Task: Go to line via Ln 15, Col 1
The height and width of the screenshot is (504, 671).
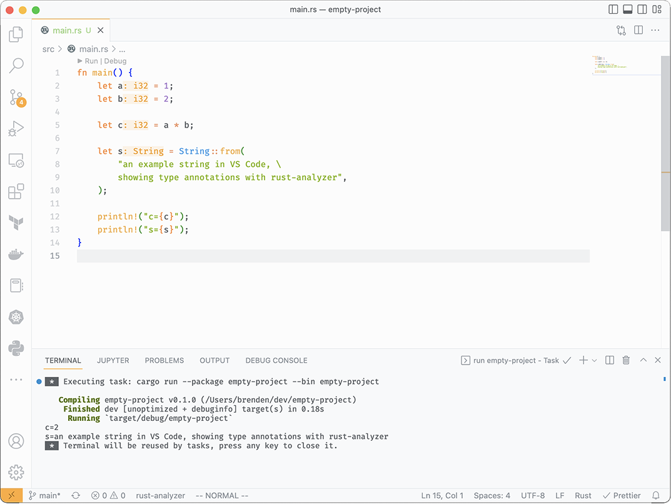Action: (442, 495)
